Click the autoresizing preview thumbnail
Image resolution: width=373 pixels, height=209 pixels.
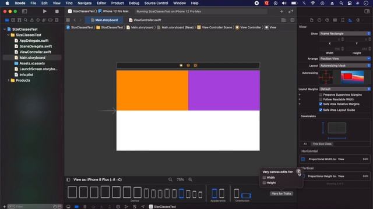[x=352, y=77]
